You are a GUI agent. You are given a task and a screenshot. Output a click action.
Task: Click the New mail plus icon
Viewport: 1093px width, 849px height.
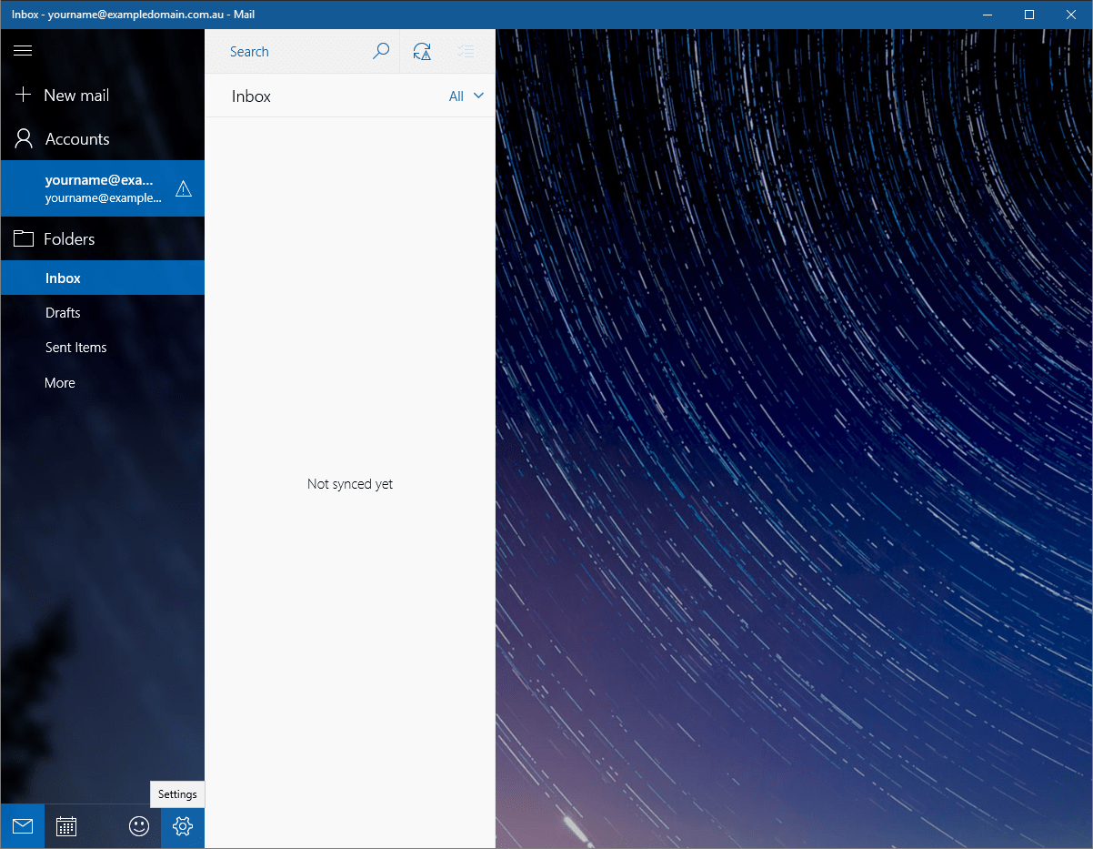click(24, 95)
